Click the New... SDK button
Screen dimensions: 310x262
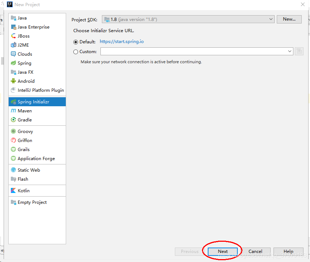(289, 19)
